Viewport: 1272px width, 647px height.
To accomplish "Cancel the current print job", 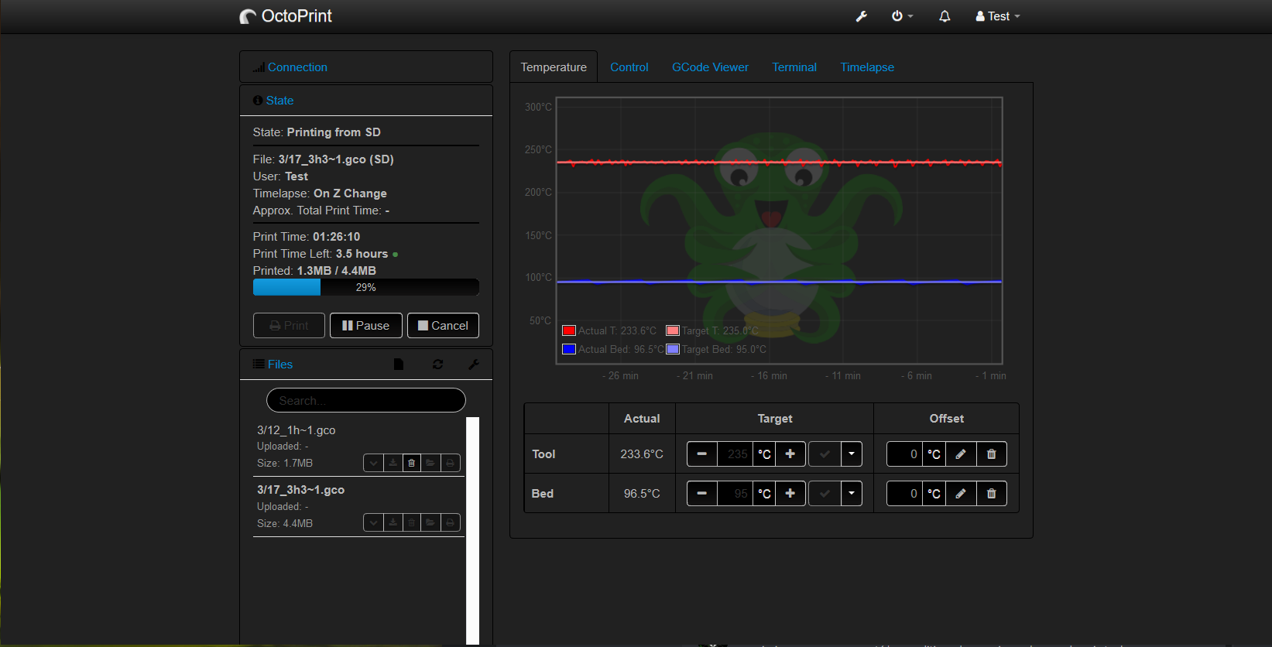I will [443, 326].
